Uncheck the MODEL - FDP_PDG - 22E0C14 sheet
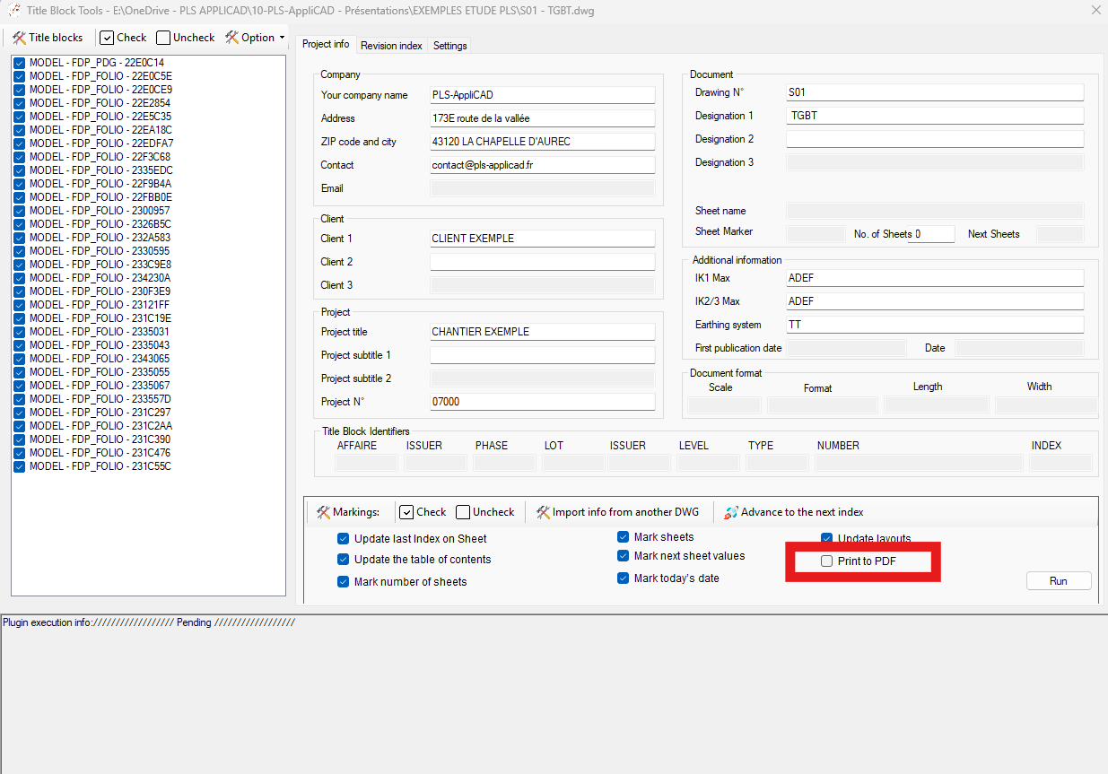The image size is (1108, 774). (x=20, y=63)
